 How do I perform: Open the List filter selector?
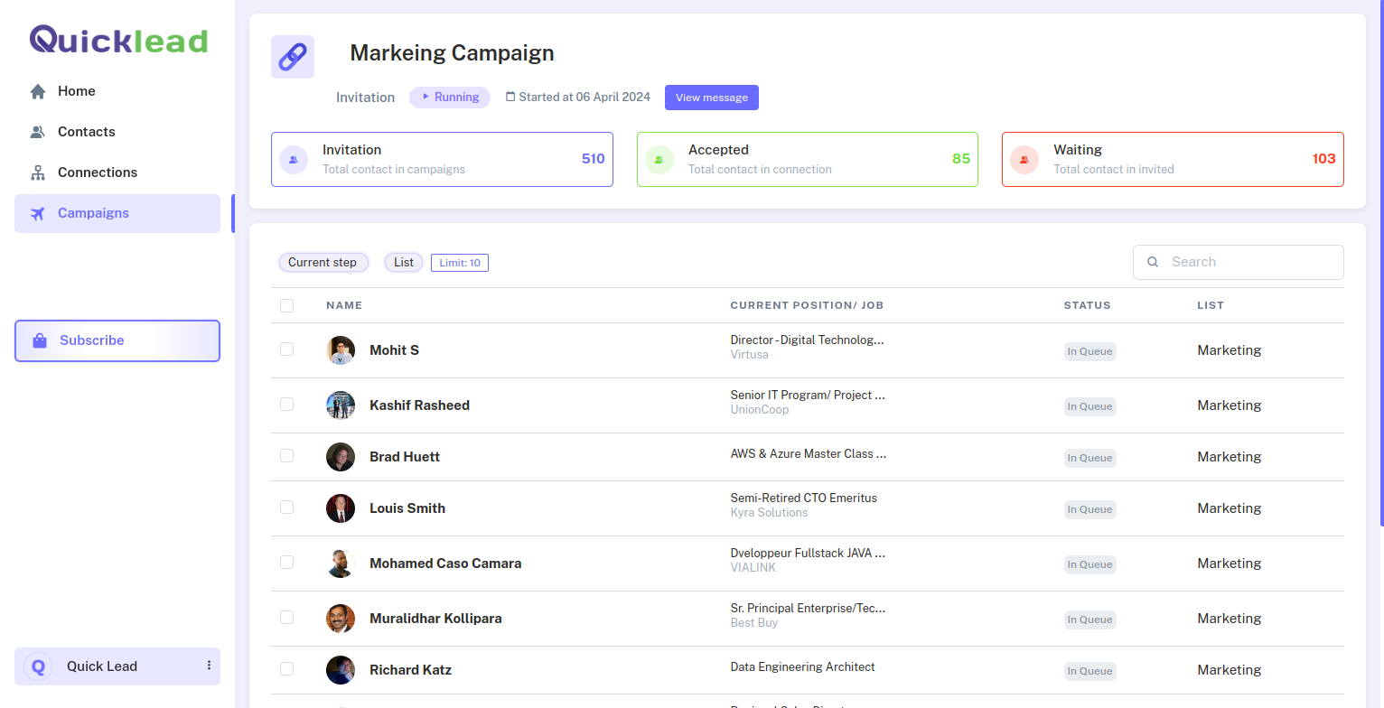[x=403, y=262]
